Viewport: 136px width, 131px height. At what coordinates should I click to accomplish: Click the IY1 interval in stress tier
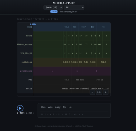click(81, 45)
